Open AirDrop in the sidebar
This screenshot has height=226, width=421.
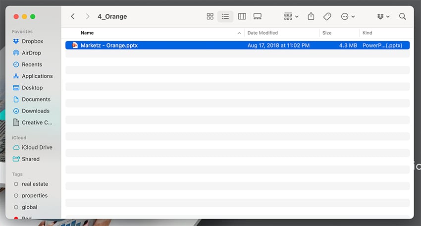pyautogui.click(x=31, y=53)
